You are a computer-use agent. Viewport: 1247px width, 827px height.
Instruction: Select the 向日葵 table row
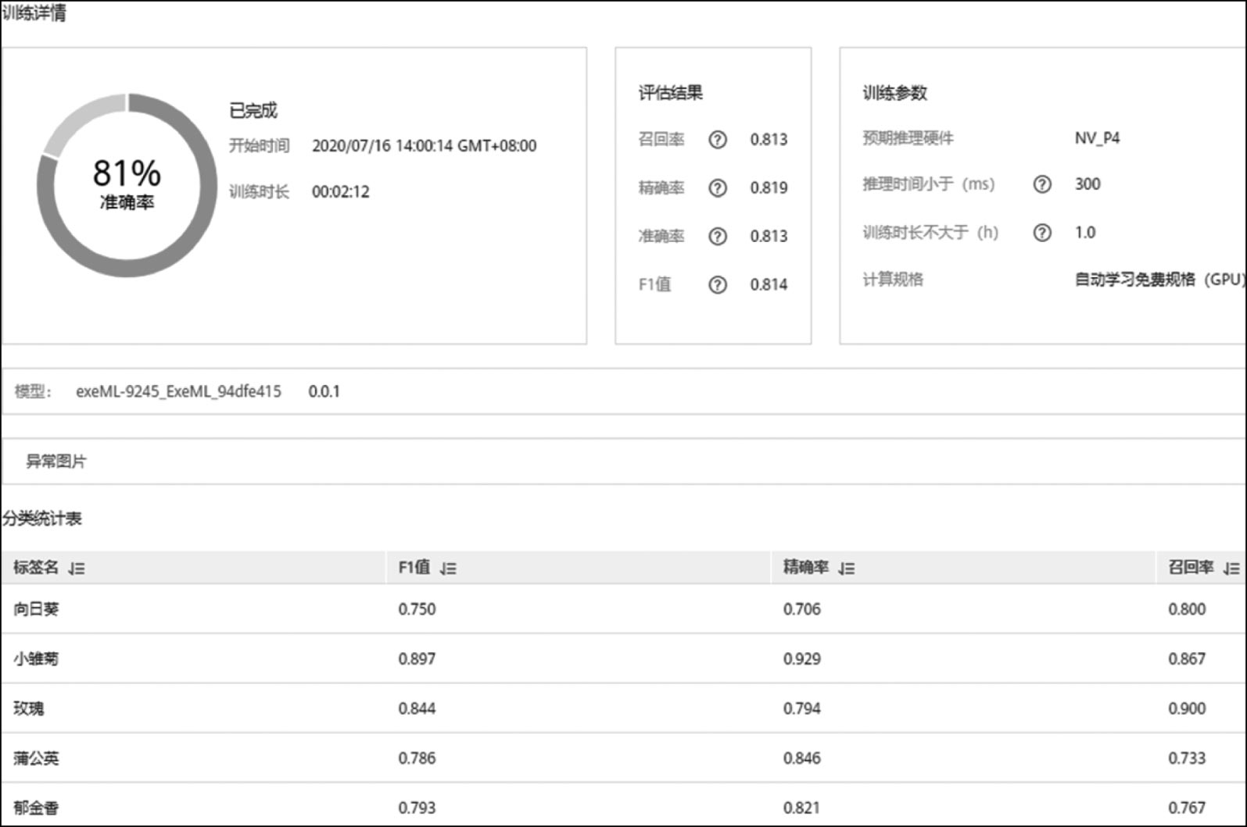(x=36, y=609)
